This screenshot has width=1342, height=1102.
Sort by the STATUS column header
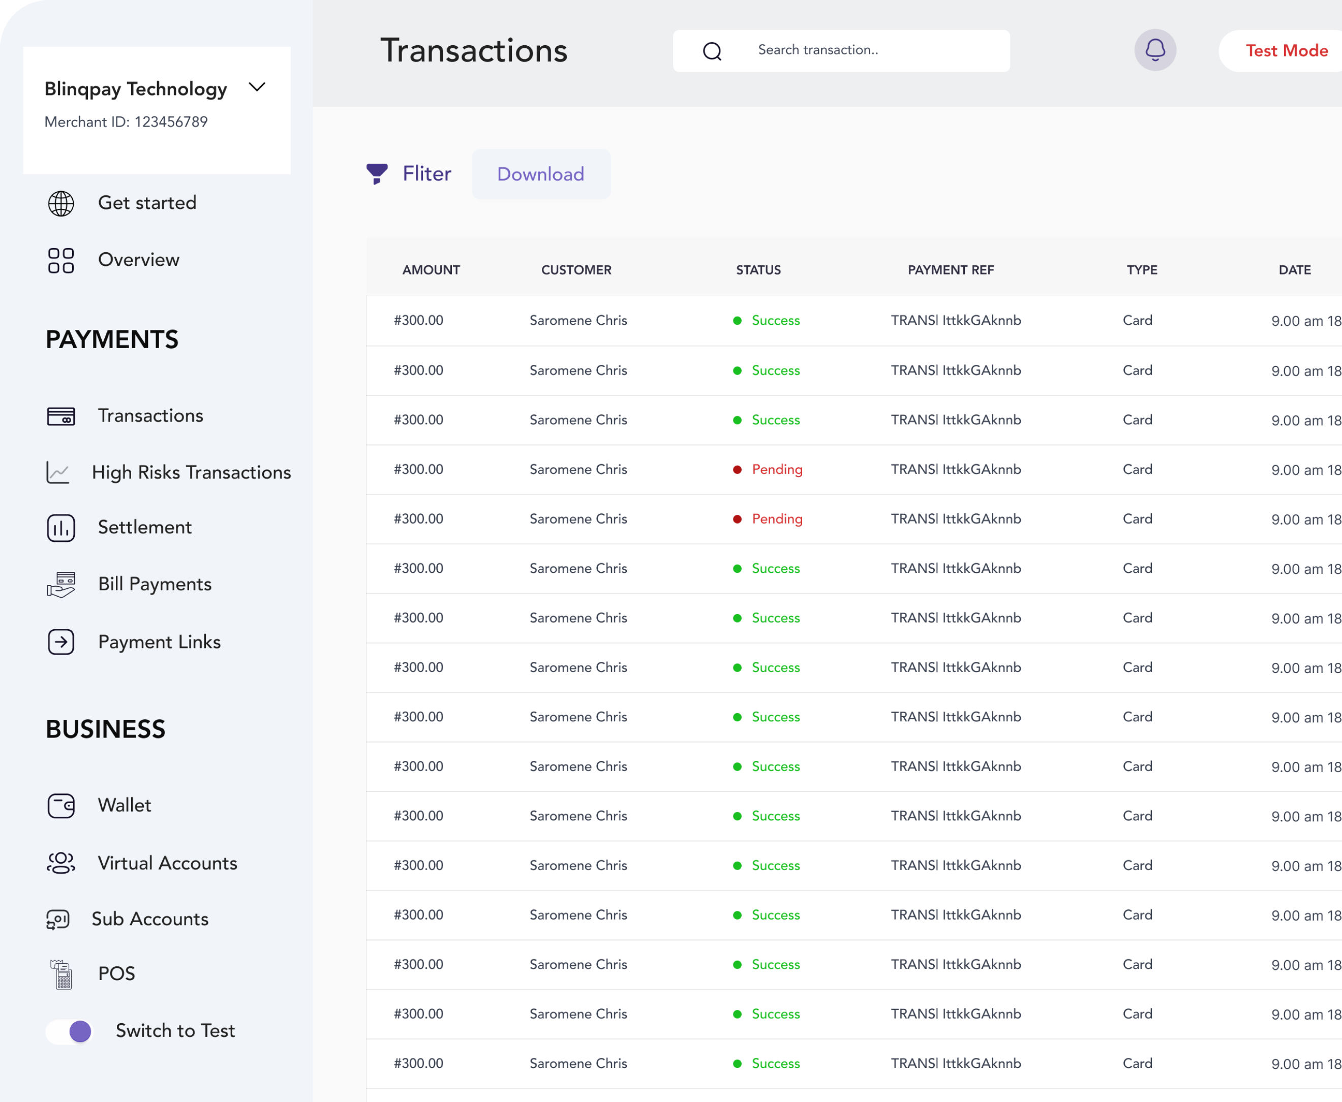click(758, 270)
